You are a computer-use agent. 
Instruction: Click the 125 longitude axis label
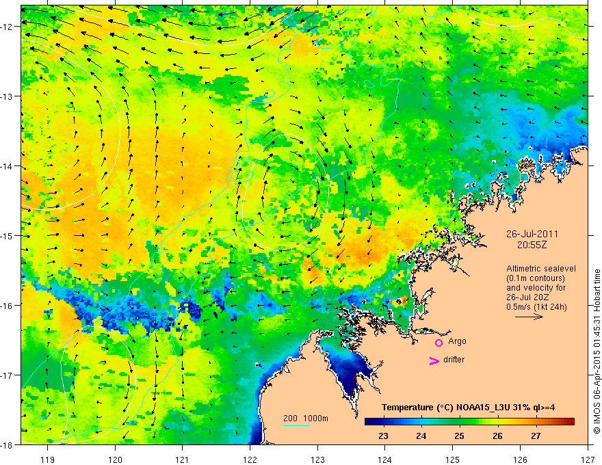pos(453,460)
